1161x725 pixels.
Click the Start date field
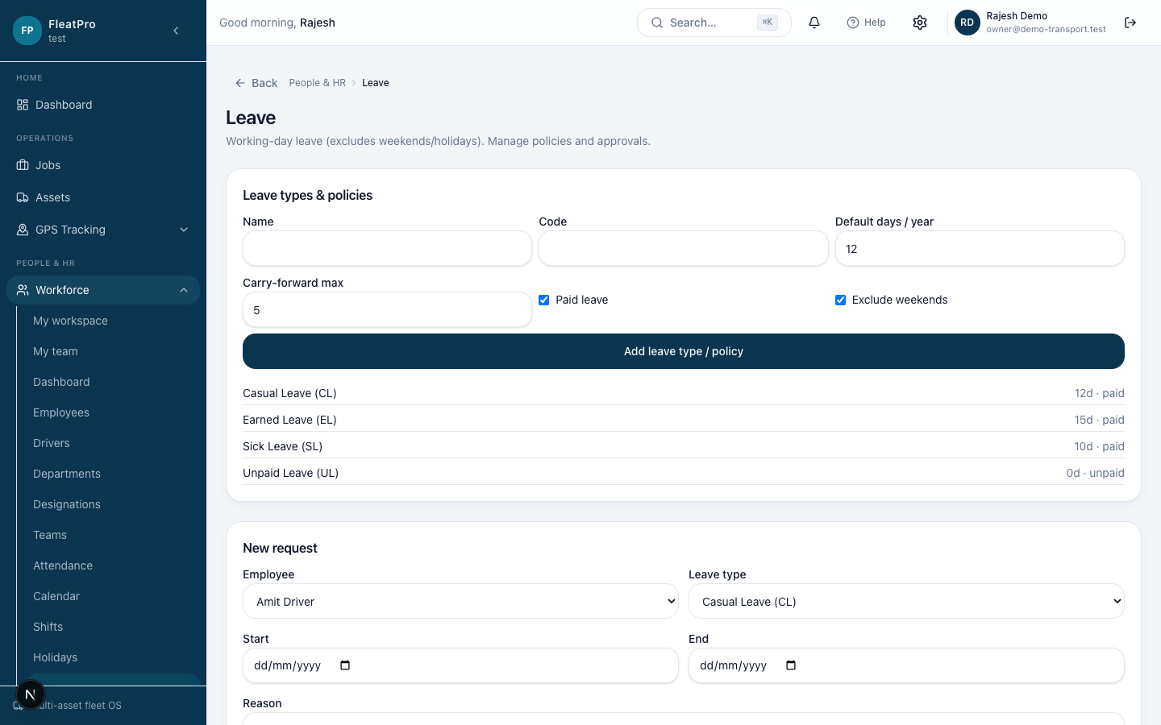tap(460, 665)
